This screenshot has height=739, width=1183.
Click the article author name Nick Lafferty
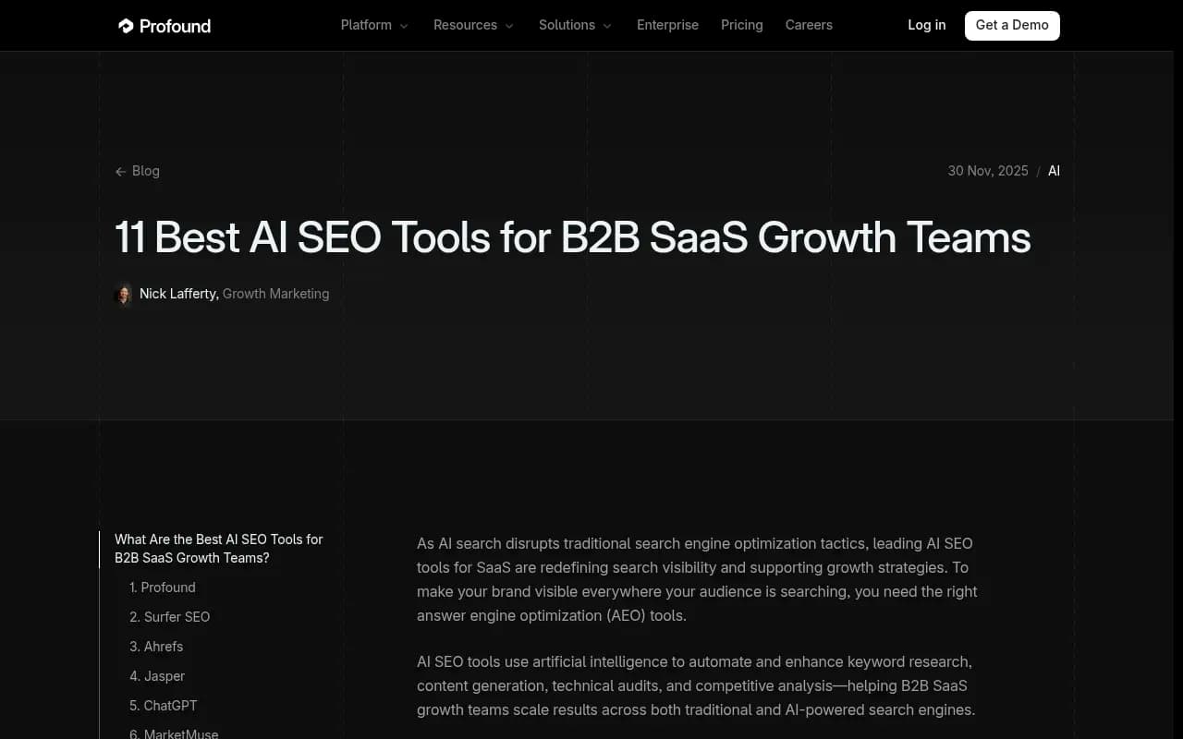177,294
